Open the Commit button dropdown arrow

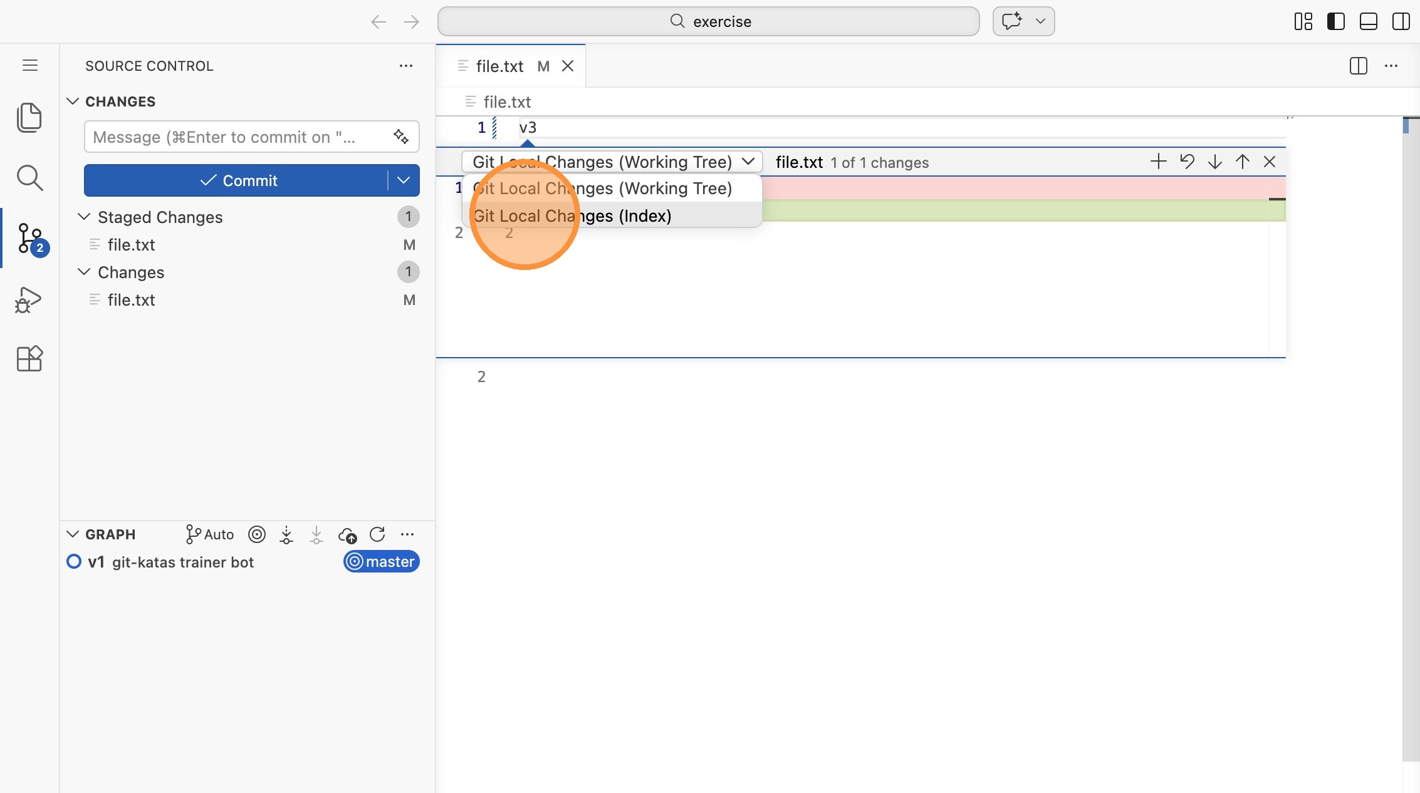[404, 180]
